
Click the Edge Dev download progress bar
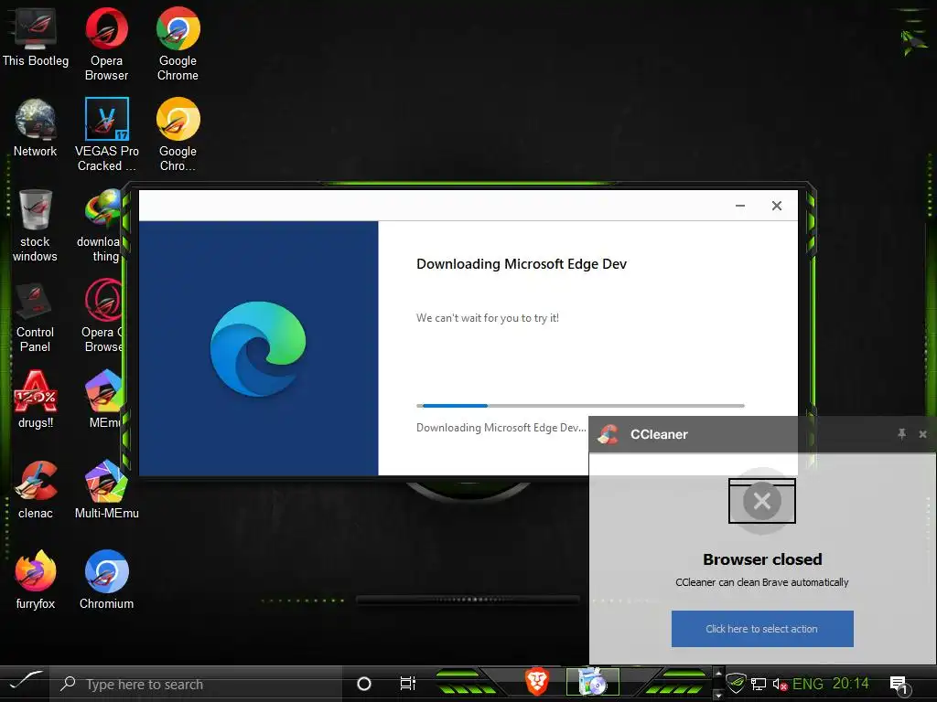580,405
